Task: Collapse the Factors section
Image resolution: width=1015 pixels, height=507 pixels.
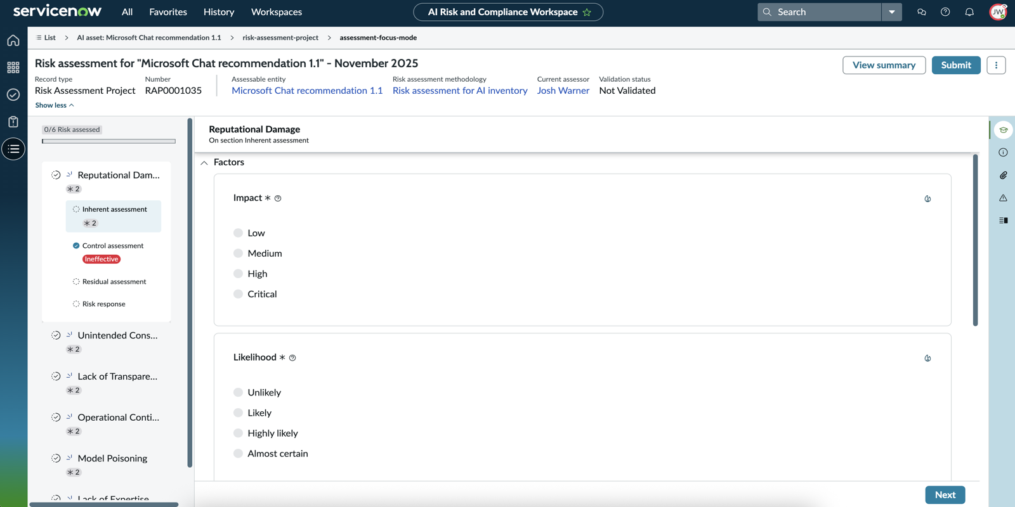Action: pos(204,163)
